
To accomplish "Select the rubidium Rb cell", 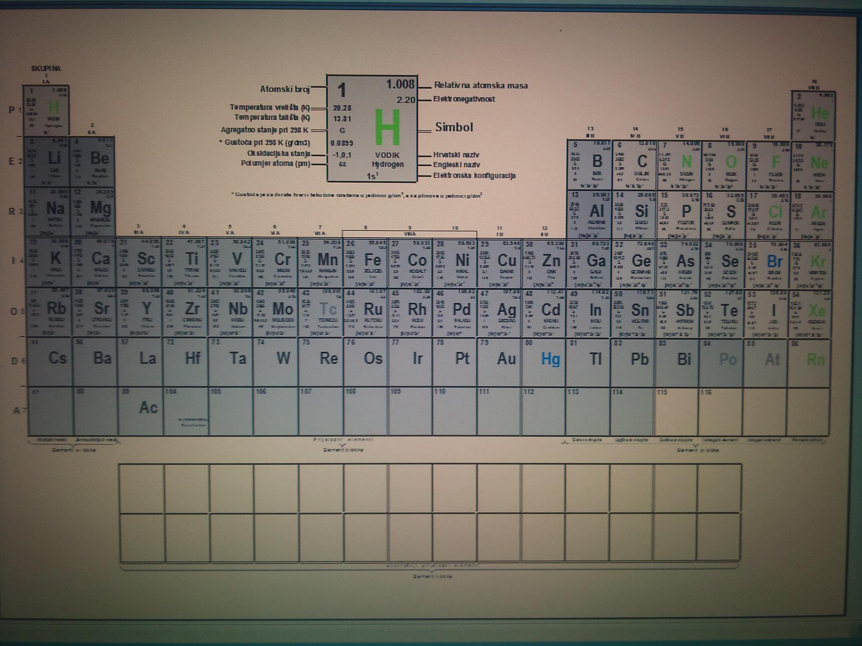I will click(50, 312).
